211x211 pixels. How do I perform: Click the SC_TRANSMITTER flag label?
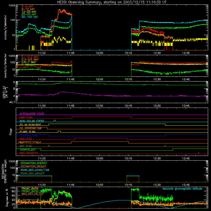pos(30,128)
